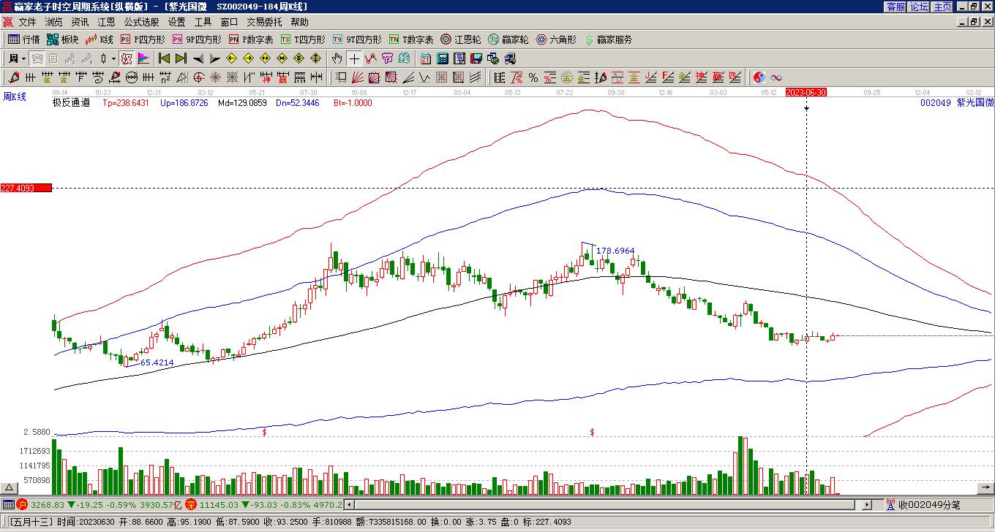Open the 9T四方形 tool
Screen dimensions: 995x532
357,39
